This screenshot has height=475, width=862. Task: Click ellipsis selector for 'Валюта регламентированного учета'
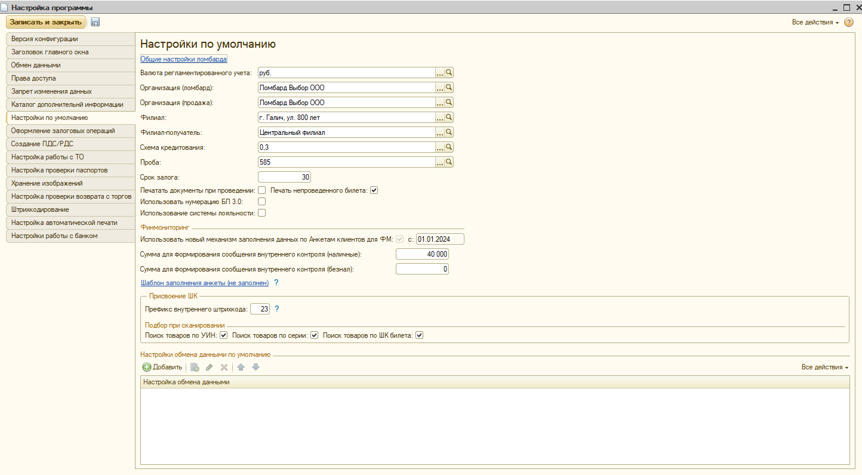440,73
